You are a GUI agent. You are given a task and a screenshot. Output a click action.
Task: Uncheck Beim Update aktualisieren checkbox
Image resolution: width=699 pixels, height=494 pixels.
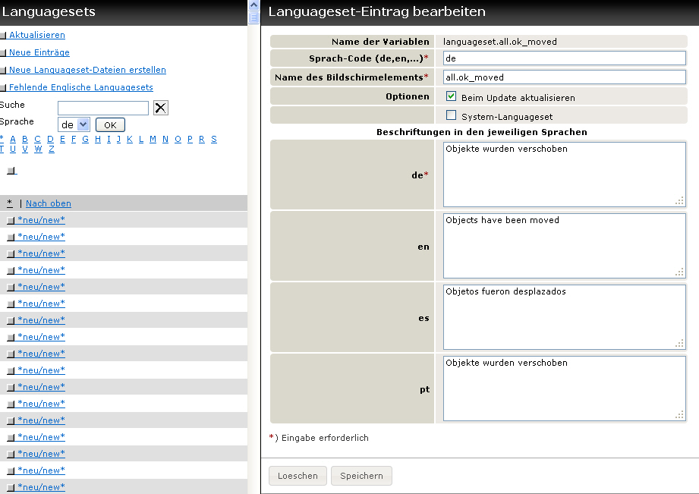pos(451,96)
